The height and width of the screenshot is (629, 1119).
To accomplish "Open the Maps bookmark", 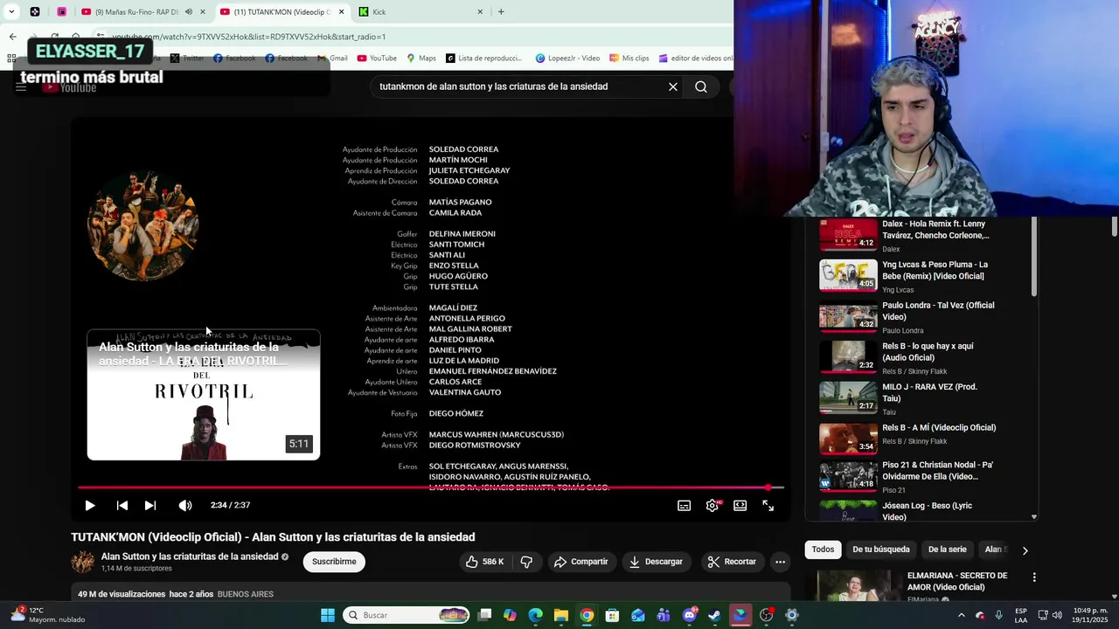I will click(x=420, y=59).
